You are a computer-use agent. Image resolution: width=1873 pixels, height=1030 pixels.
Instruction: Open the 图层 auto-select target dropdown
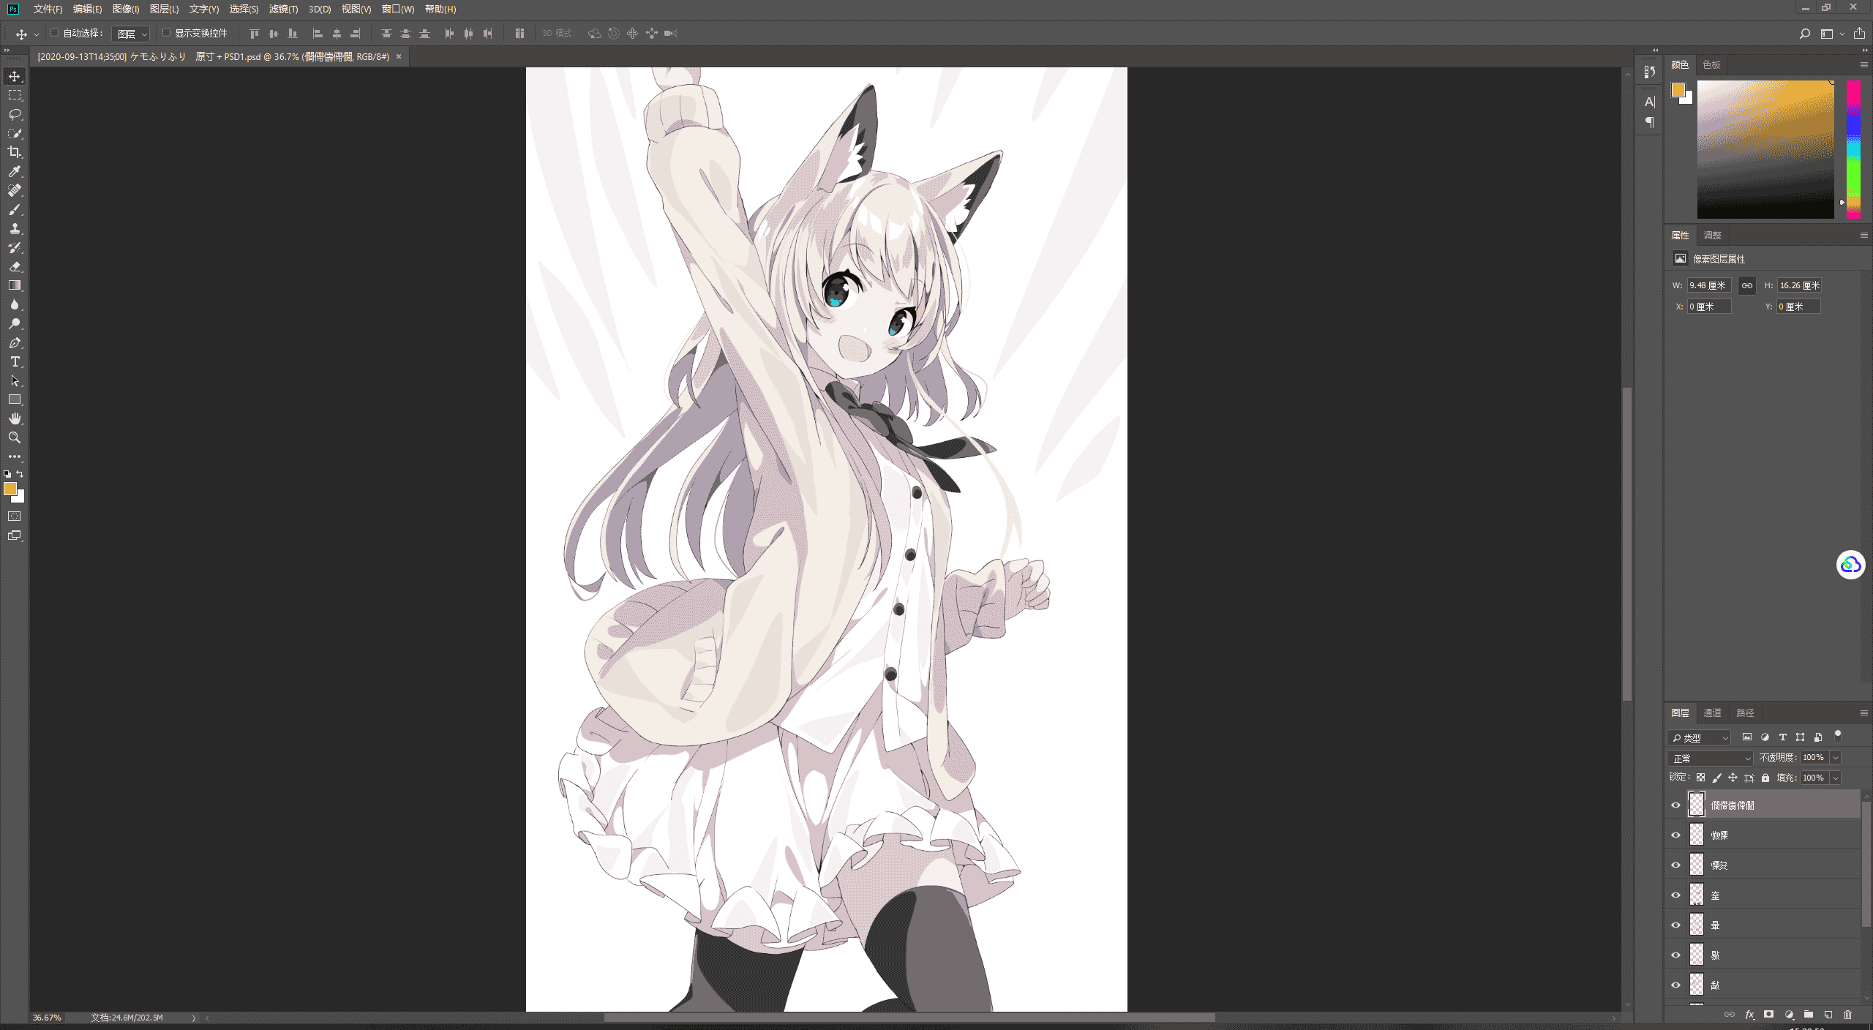132,34
